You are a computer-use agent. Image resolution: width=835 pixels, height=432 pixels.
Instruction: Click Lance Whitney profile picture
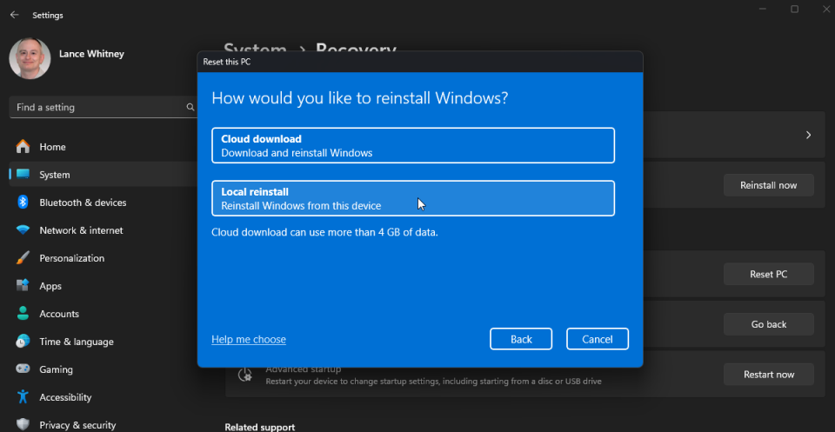tap(30, 58)
